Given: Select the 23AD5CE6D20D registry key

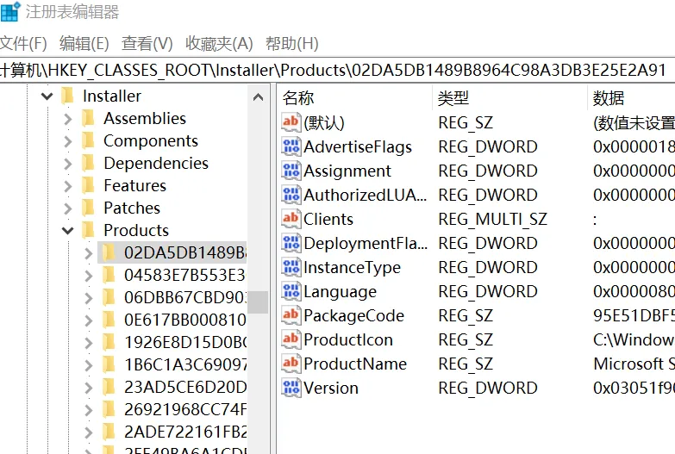Looking at the screenshot, I should click(185, 388).
